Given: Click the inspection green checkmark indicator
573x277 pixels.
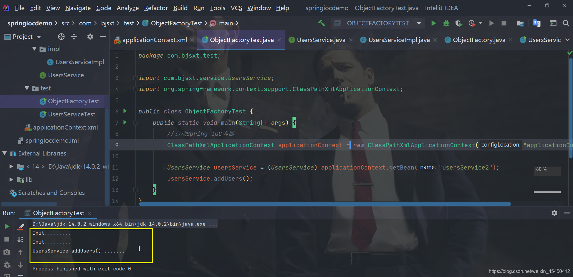Looking at the screenshot, I should 570,53.
